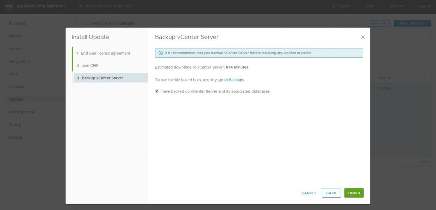
Task: Open the go to Backups link
Action: click(x=231, y=80)
